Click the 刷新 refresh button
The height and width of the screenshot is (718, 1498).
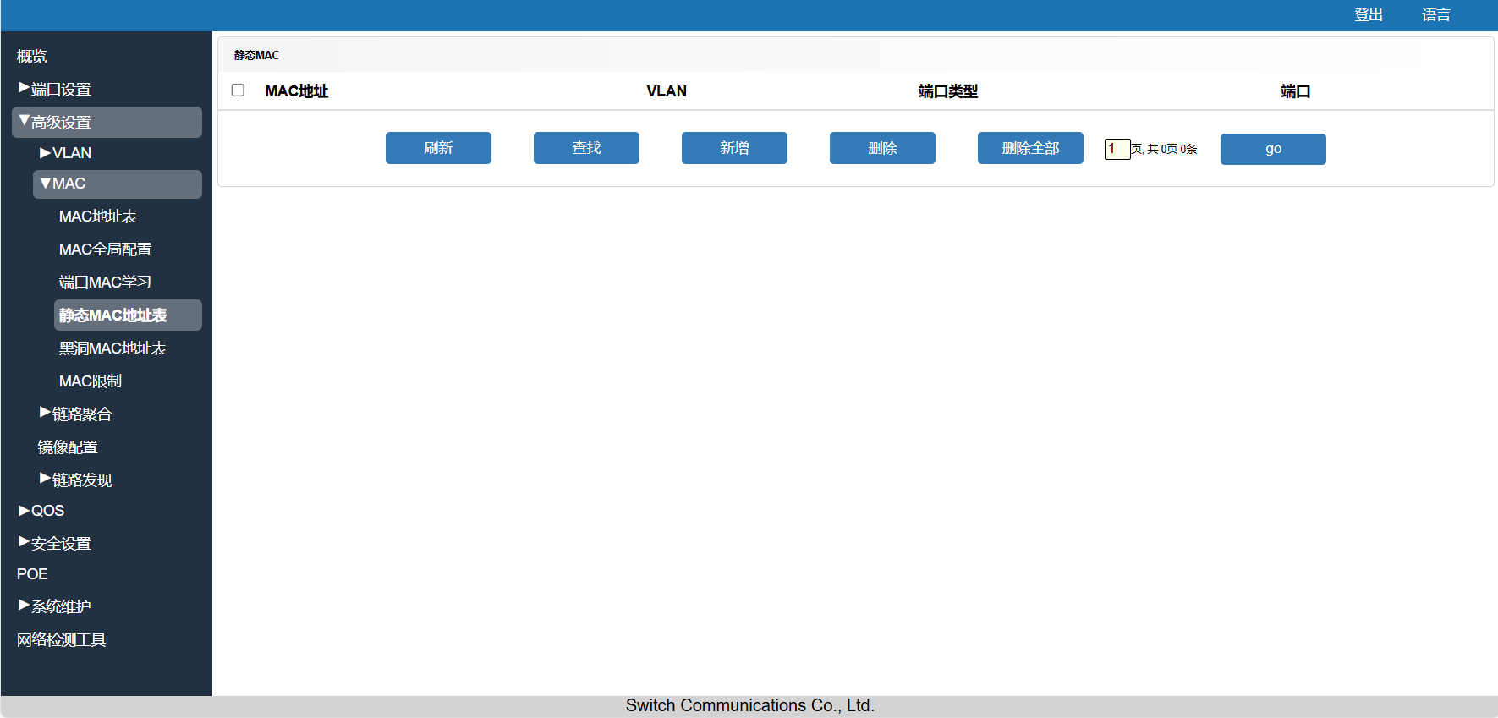click(438, 148)
